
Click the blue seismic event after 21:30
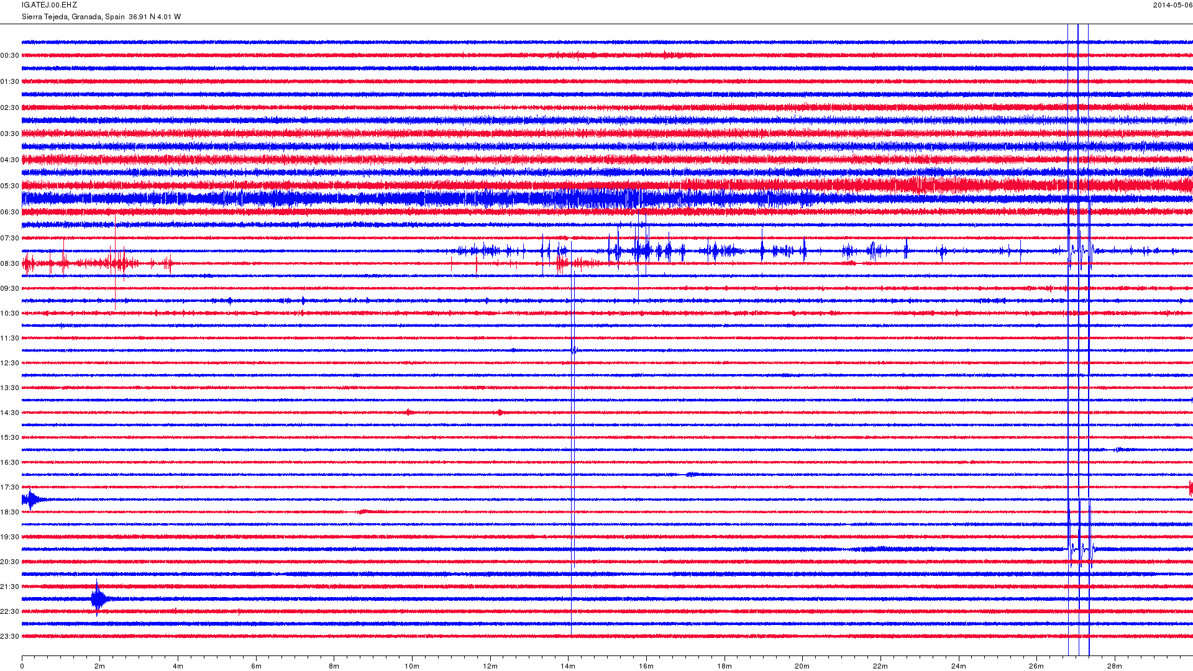(x=99, y=598)
